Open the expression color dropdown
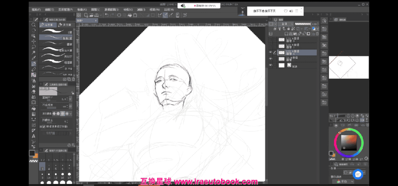The image size is (398, 186). 343,181
